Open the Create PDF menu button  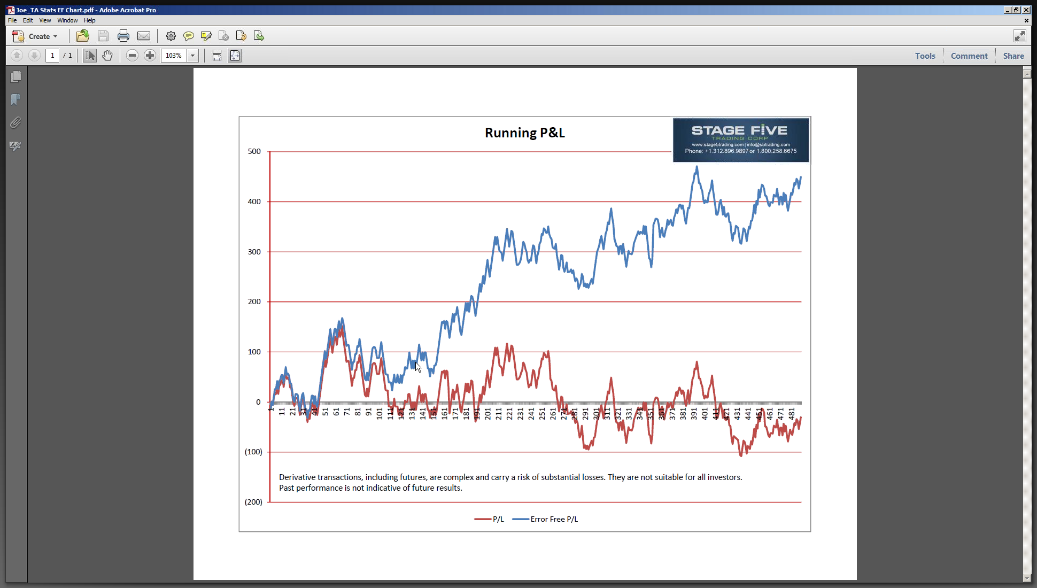click(x=35, y=36)
